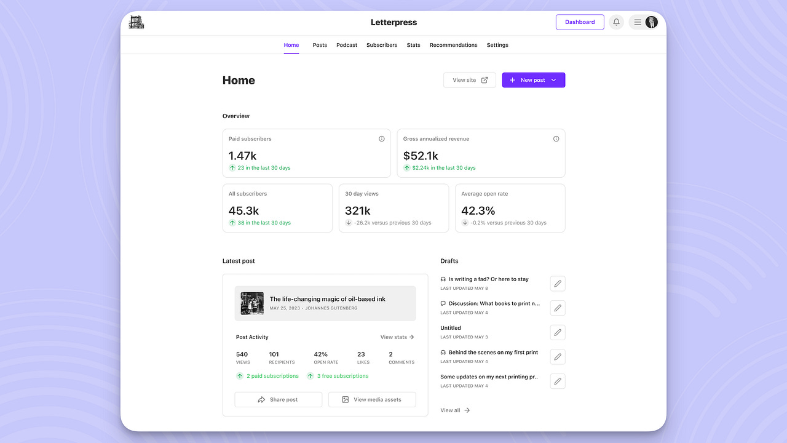The image size is (787, 443).
Task: Edit the Untitled draft pencil icon
Action: click(558, 332)
